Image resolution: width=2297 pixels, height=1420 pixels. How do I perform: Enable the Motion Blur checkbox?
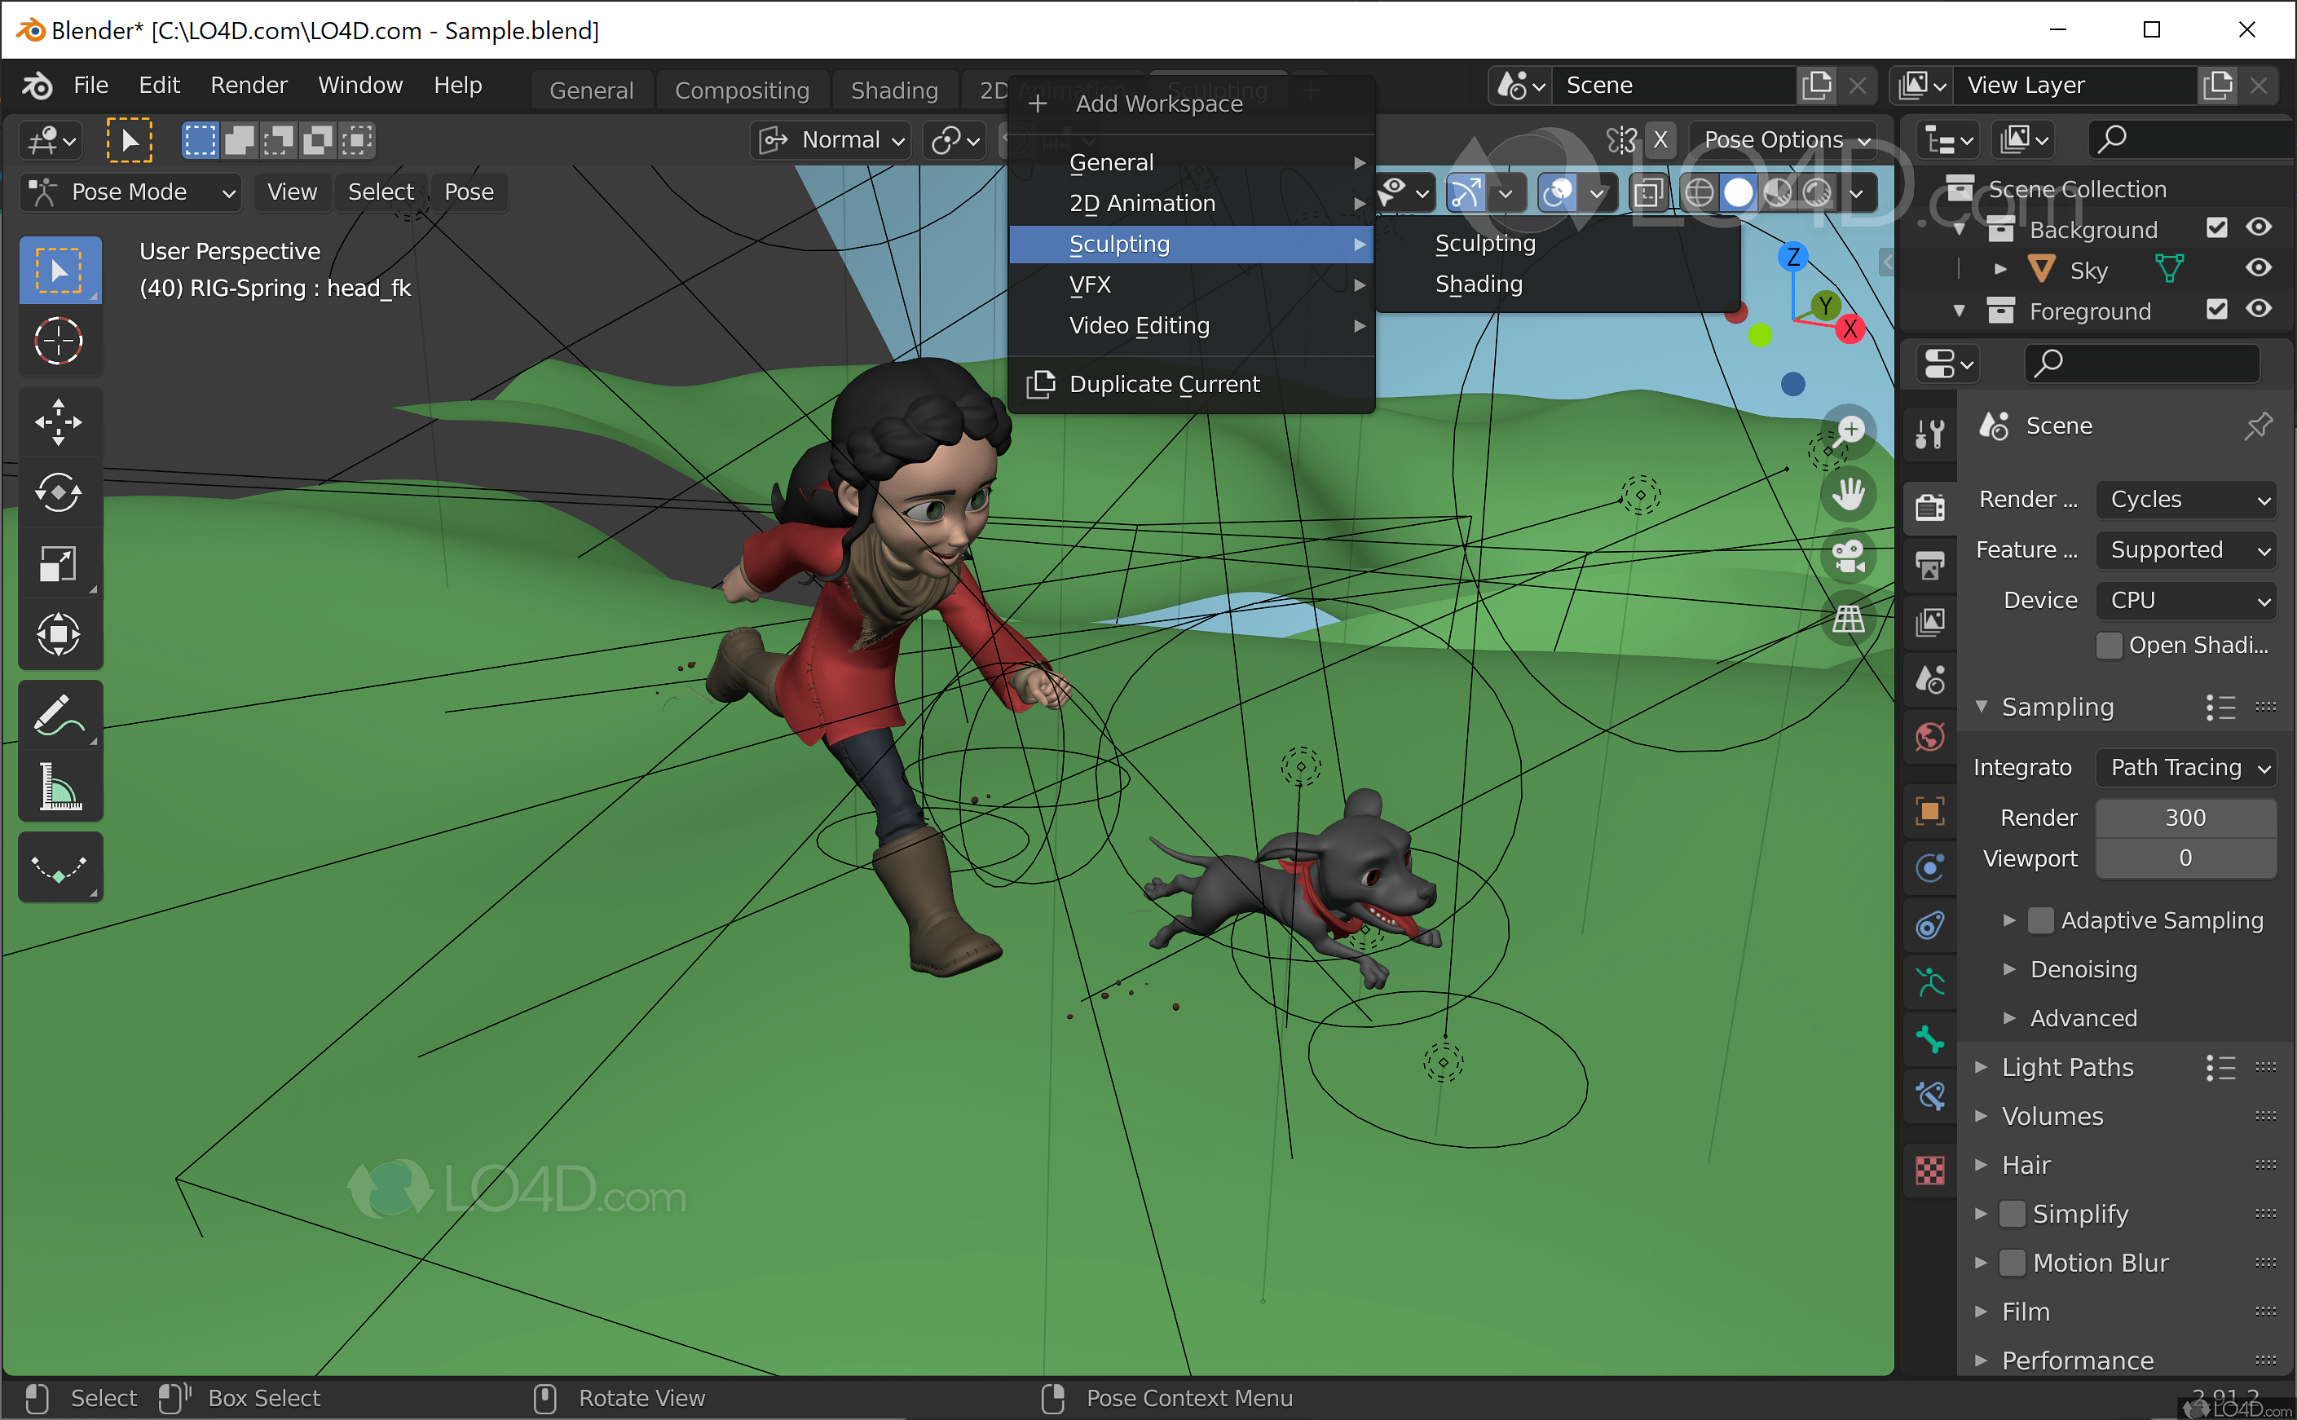(x=2012, y=1262)
